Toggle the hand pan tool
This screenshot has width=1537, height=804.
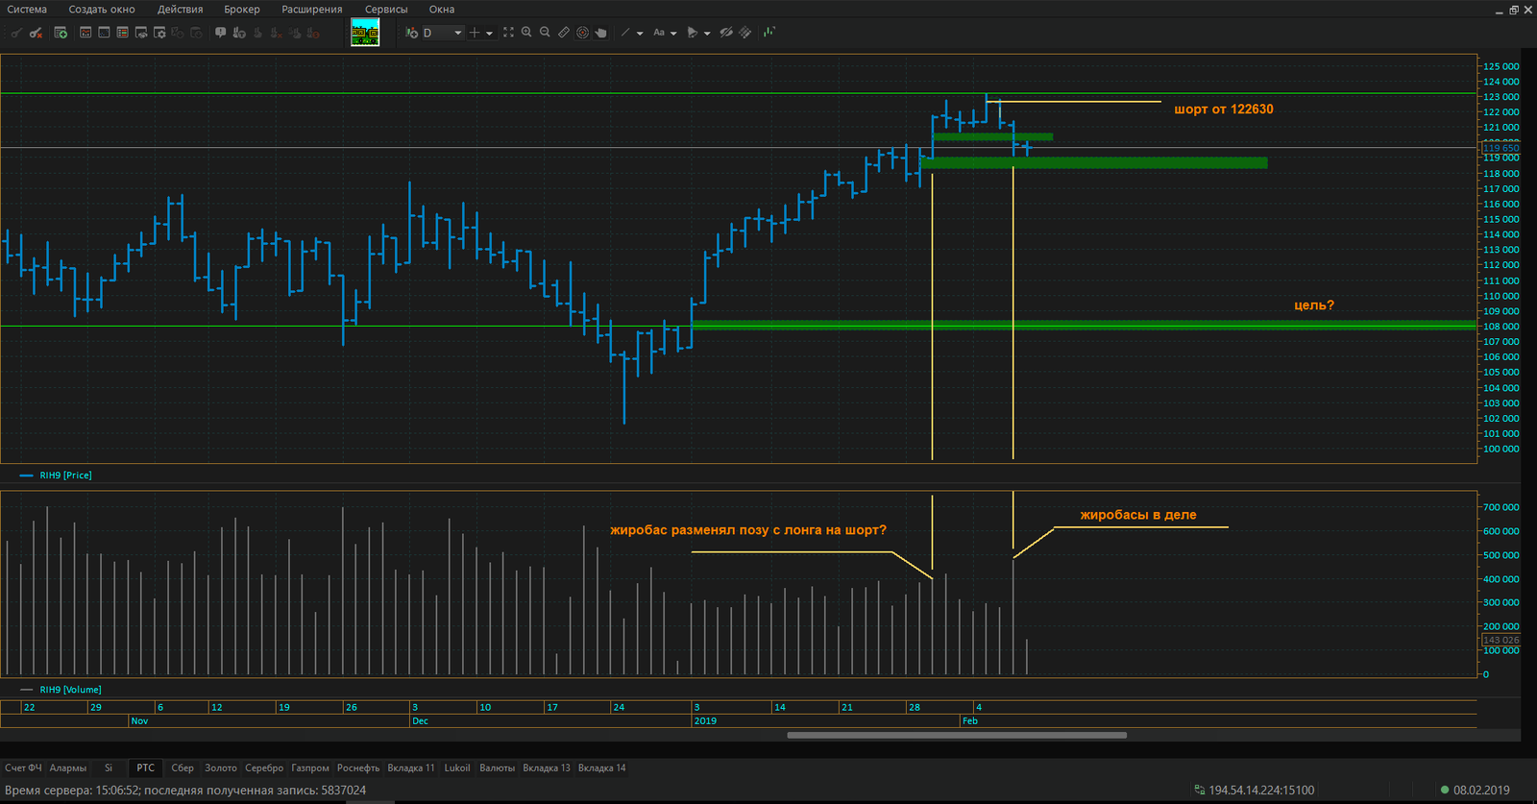point(600,33)
